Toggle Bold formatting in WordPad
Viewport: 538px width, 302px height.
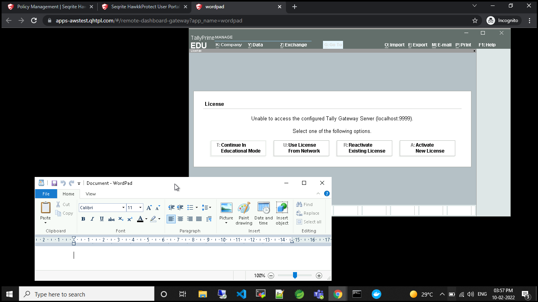(x=83, y=219)
